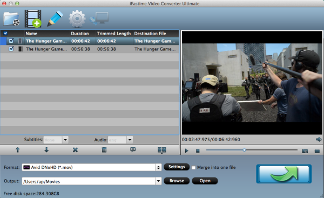The image size is (324, 198).
Task: Click the Open output folder button
Action: 205,181
